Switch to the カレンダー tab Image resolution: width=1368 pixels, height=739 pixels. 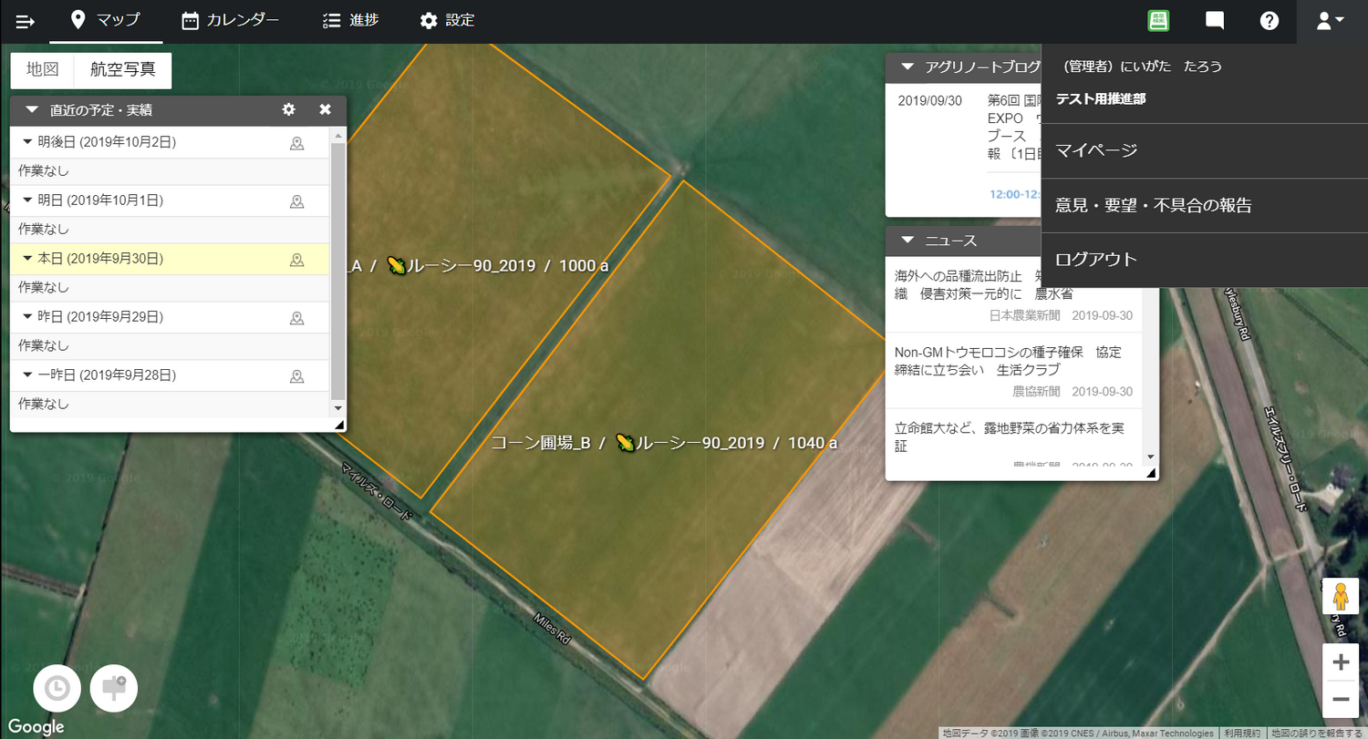pyautogui.click(x=230, y=20)
